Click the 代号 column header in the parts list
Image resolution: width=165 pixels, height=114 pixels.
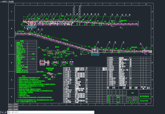[x=114, y=88]
